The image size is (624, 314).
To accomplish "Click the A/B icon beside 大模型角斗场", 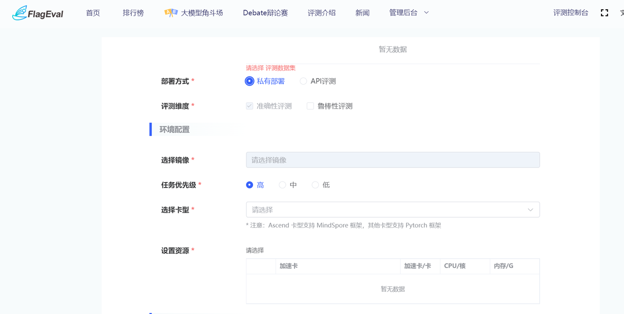I will (171, 13).
